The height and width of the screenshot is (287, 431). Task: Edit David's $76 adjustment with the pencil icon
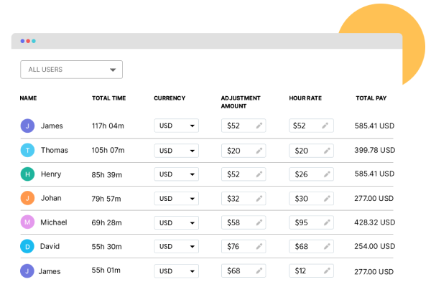click(x=259, y=246)
